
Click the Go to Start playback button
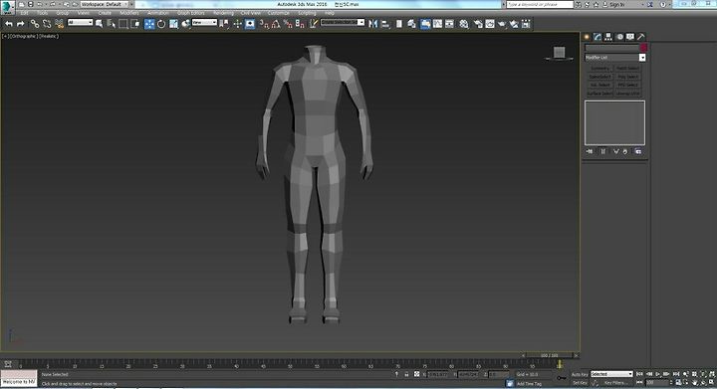click(639, 374)
